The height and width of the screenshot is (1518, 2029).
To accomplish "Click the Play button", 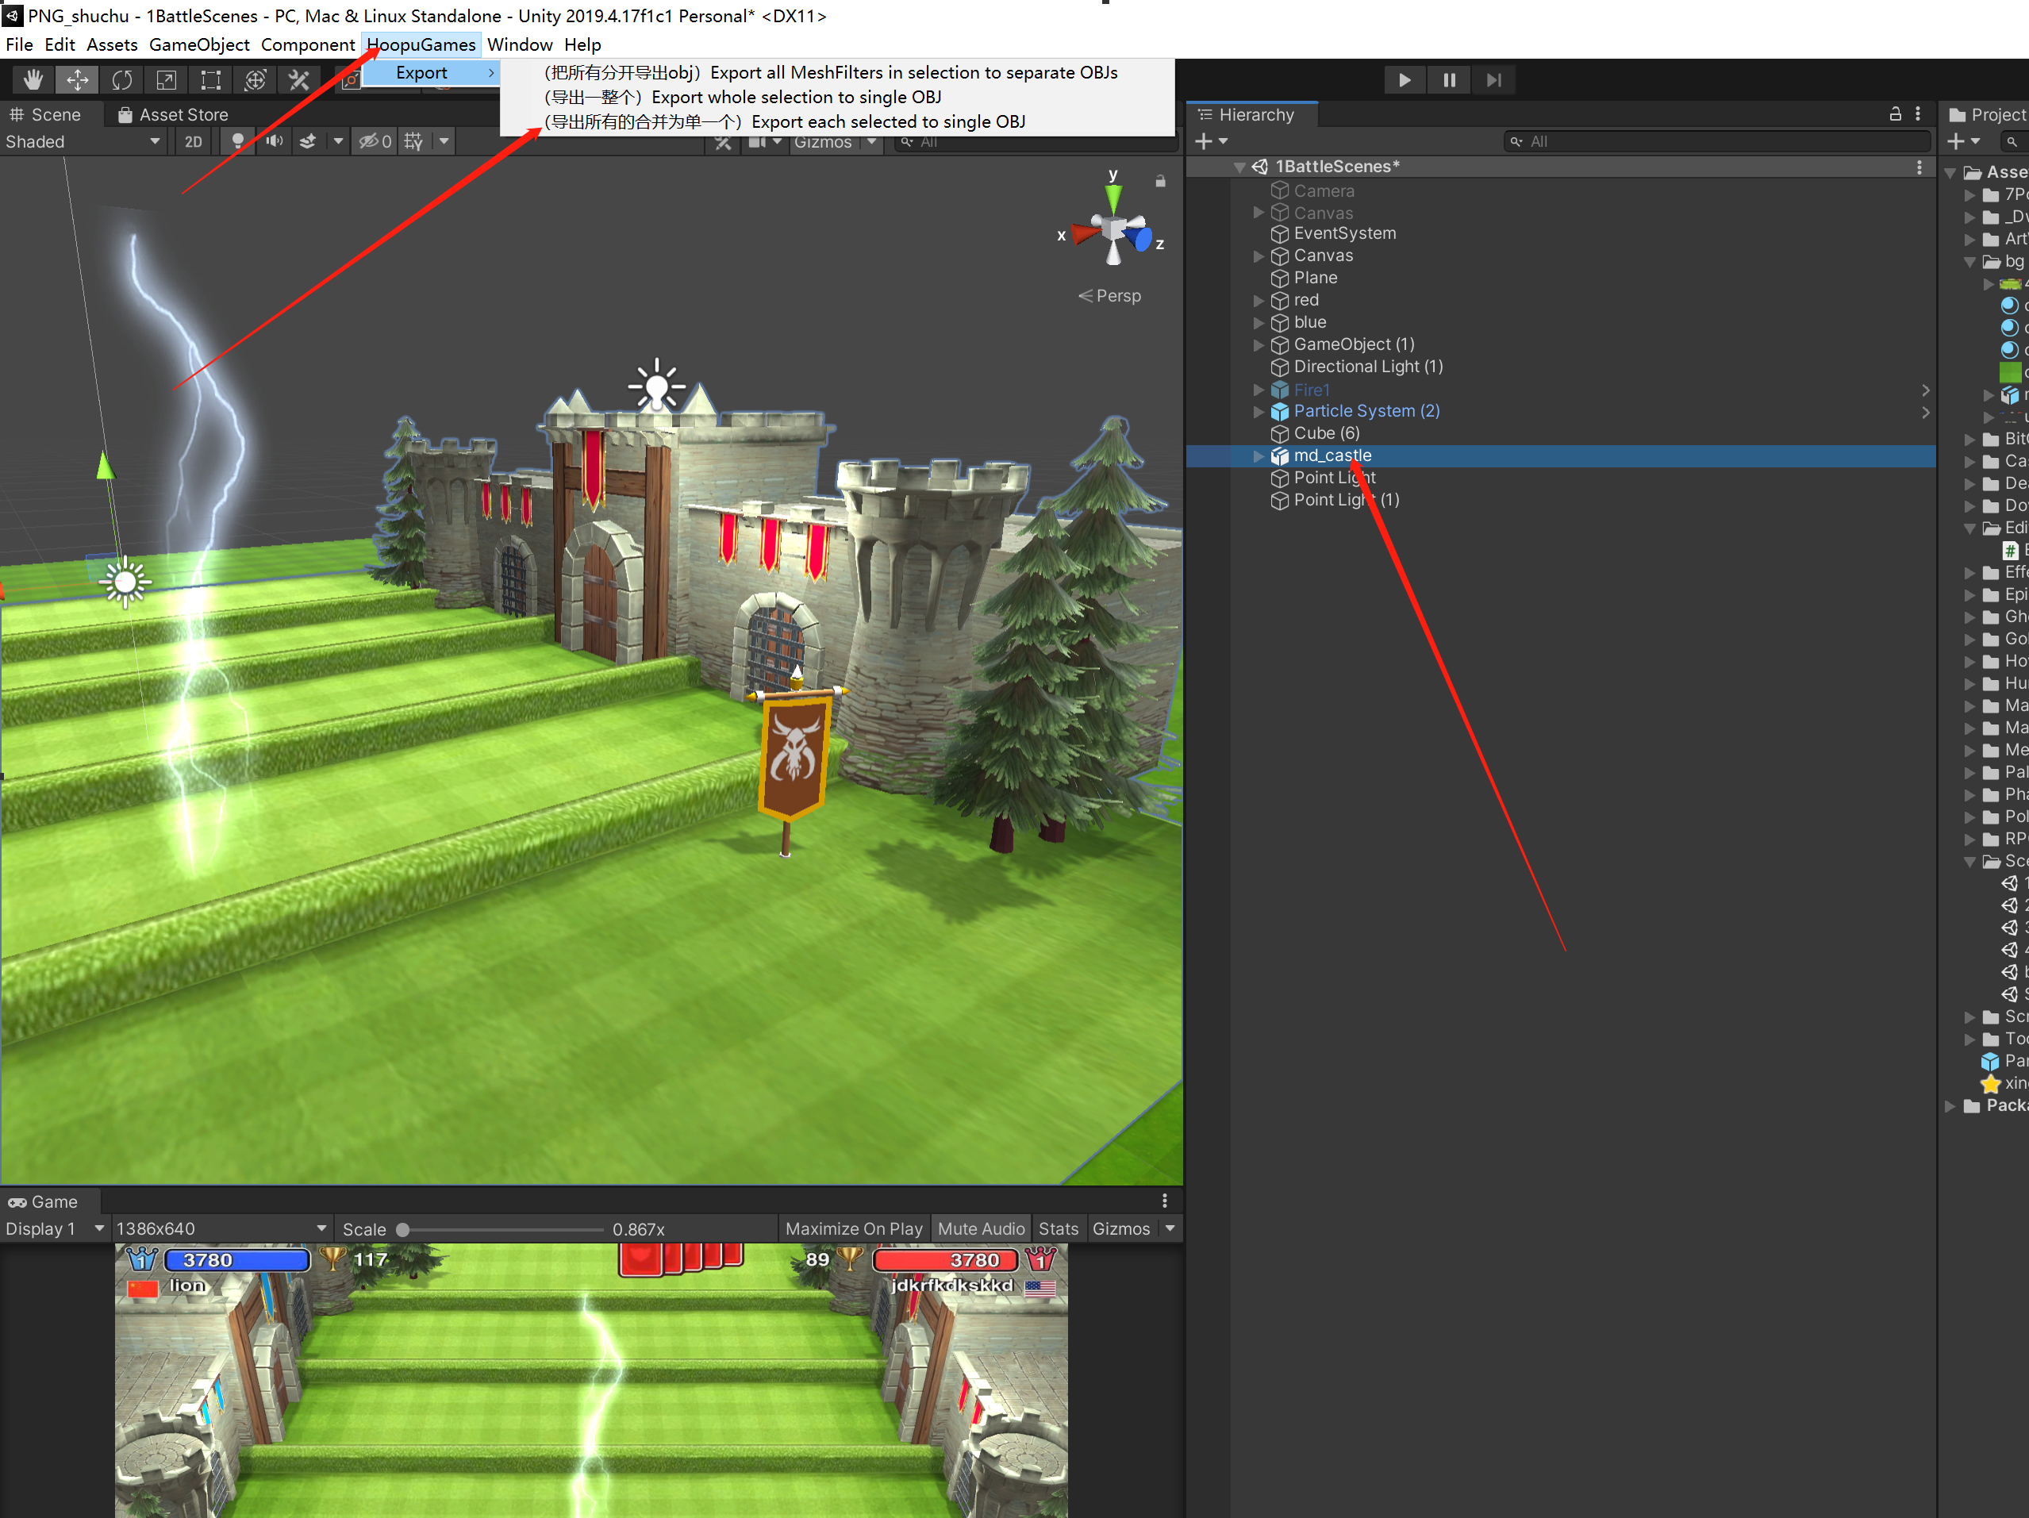I will (1405, 80).
